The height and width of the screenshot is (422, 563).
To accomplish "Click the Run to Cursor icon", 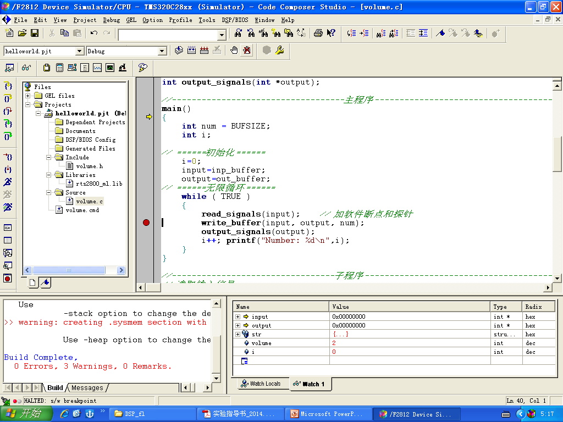I will 8,157.
